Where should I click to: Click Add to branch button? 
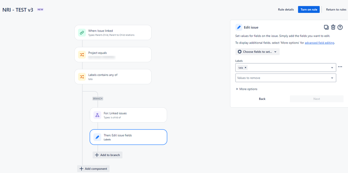click(107, 155)
